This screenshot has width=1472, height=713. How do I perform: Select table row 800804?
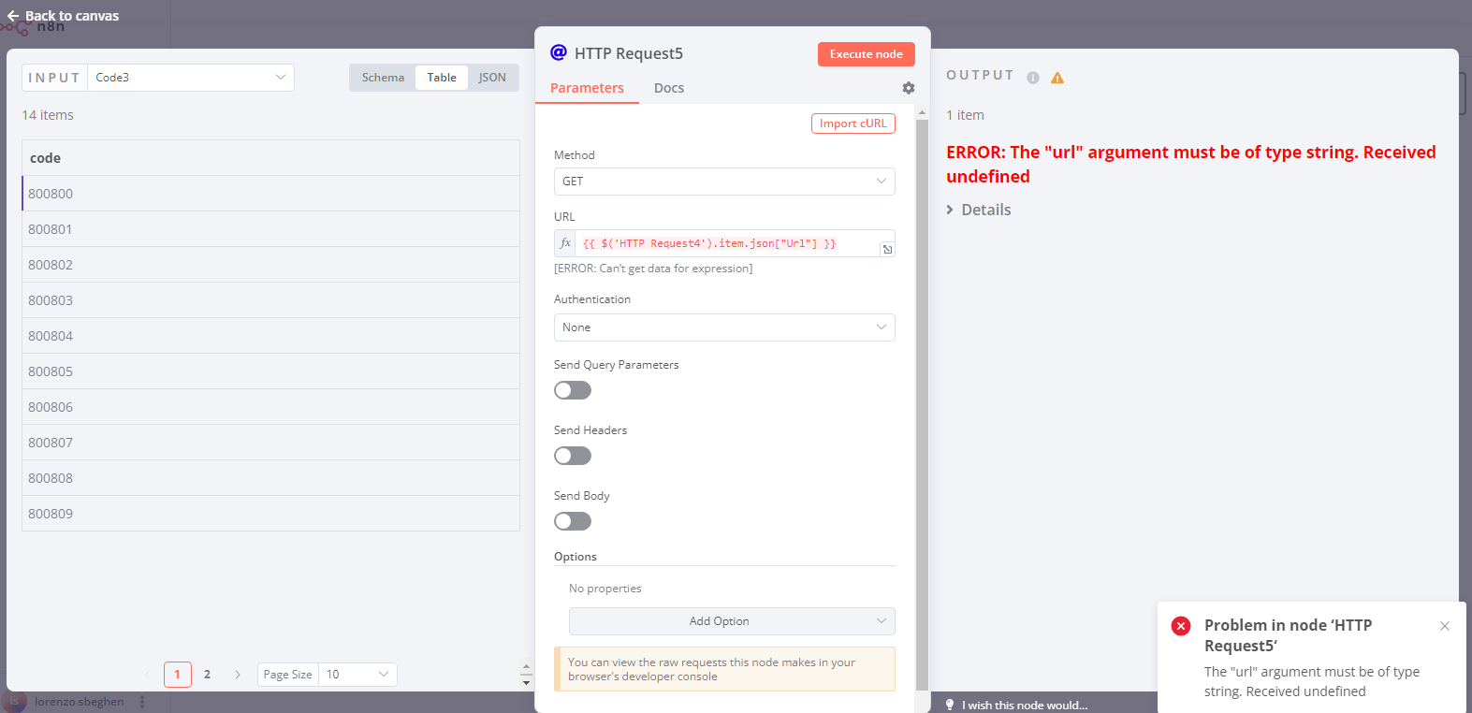pyautogui.click(x=270, y=336)
